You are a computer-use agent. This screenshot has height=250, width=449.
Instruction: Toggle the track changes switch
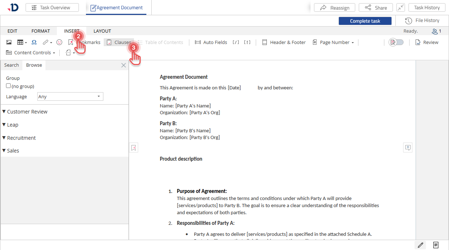[396, 42]
